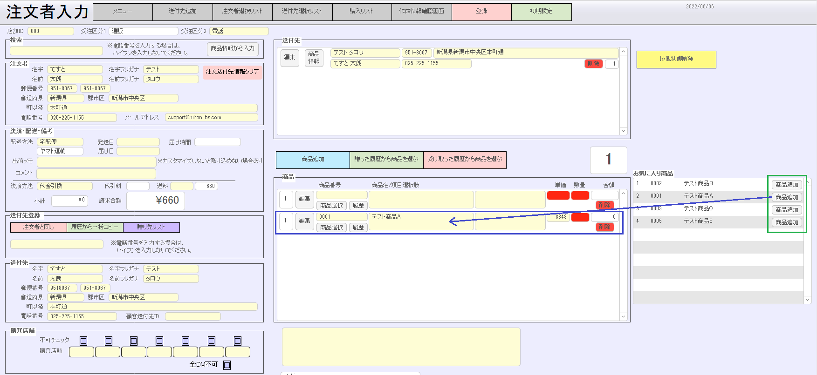This screenshot has width=817, height=375.
Task: Toggle the 全DM不可 checkbox
Action: click(227, 365)
